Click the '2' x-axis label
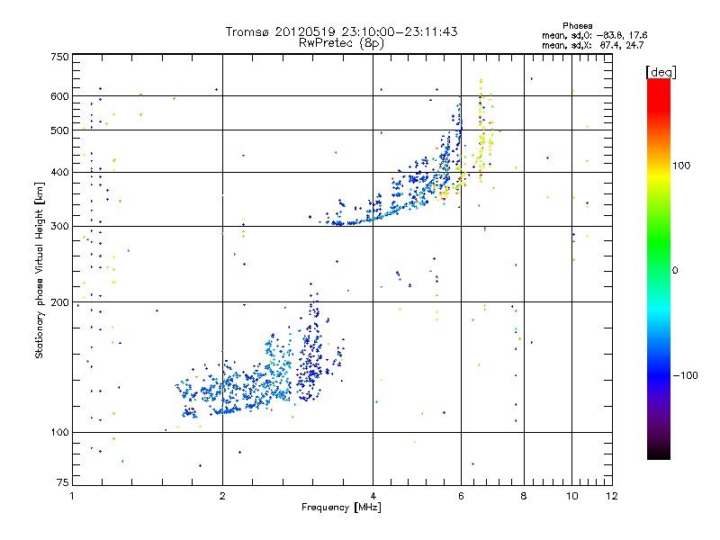Image resolution: width=720 pixels, height=540 pixels. click(222, 496)
